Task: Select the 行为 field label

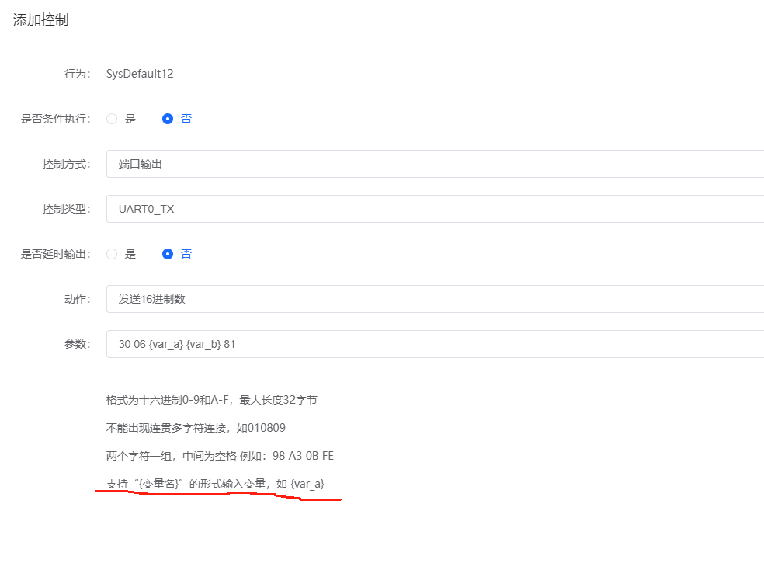Action: point(76,74)
